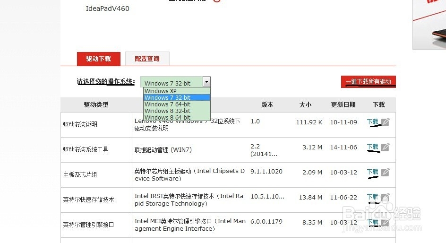Image resolution: width=446 pixels, height=243 pixels.
Task: Download the 驱动安装说明 file
Action: point(372,122)
